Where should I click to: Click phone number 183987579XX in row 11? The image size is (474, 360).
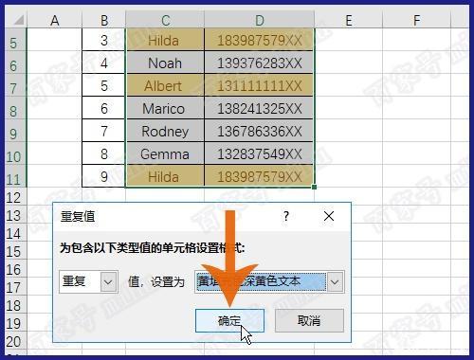(259, 176)
